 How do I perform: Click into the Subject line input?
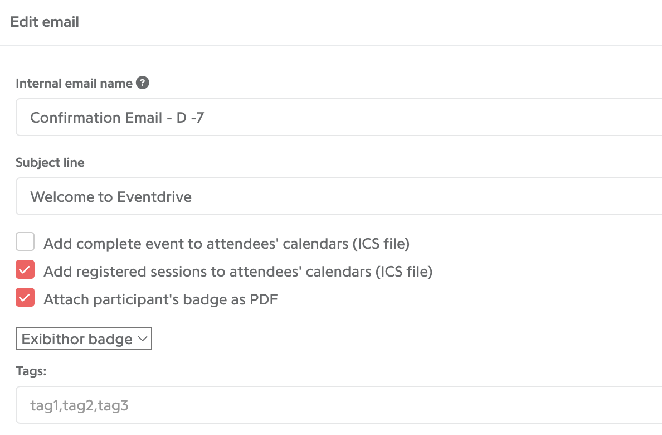pyautogui.click(x=339, y=196)
